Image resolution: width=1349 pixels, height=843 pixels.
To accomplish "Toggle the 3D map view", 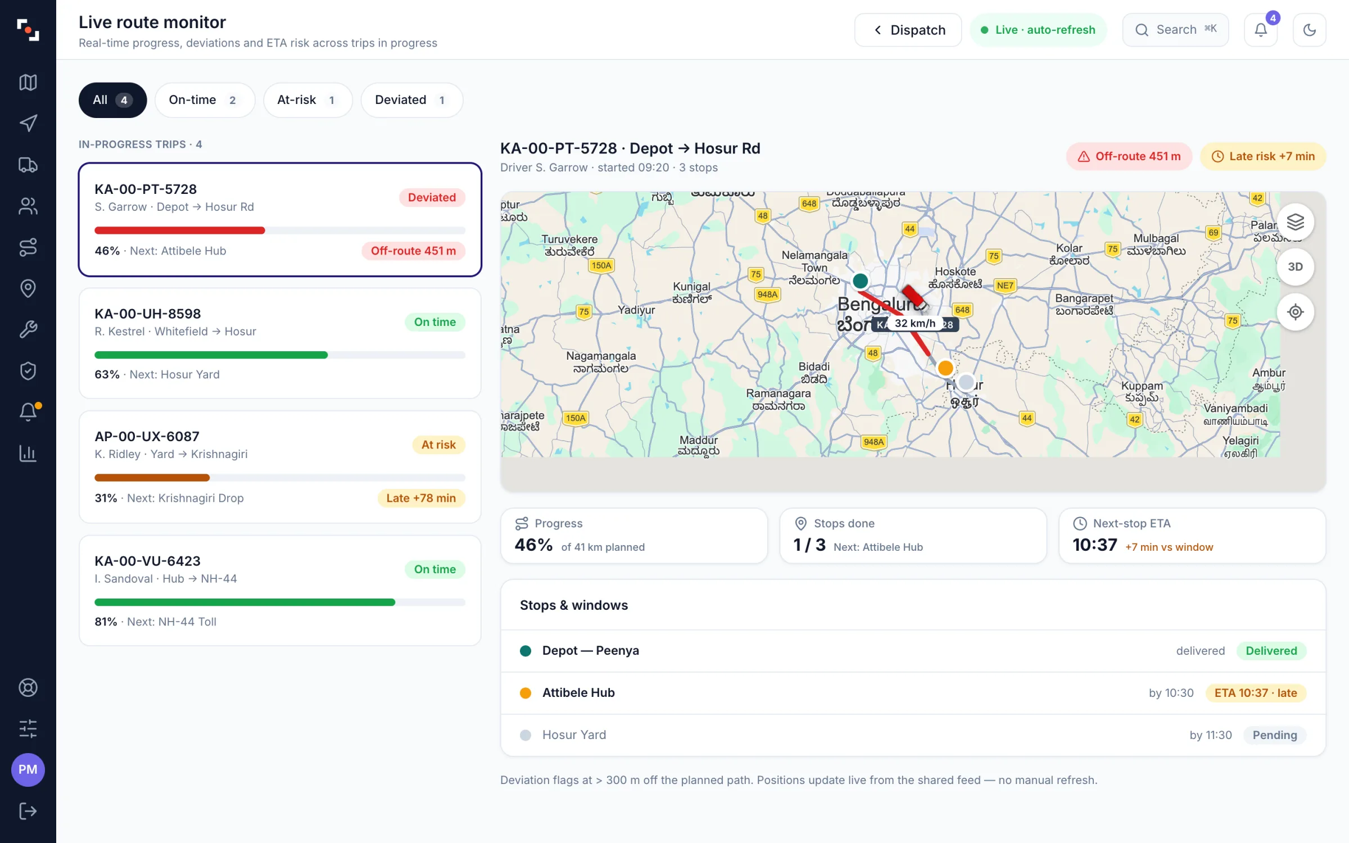I will [1295, 267].
